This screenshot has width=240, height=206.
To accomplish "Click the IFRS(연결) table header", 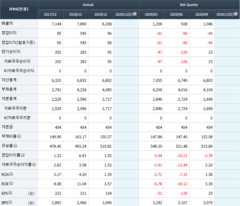I will [x=19, y=9].
